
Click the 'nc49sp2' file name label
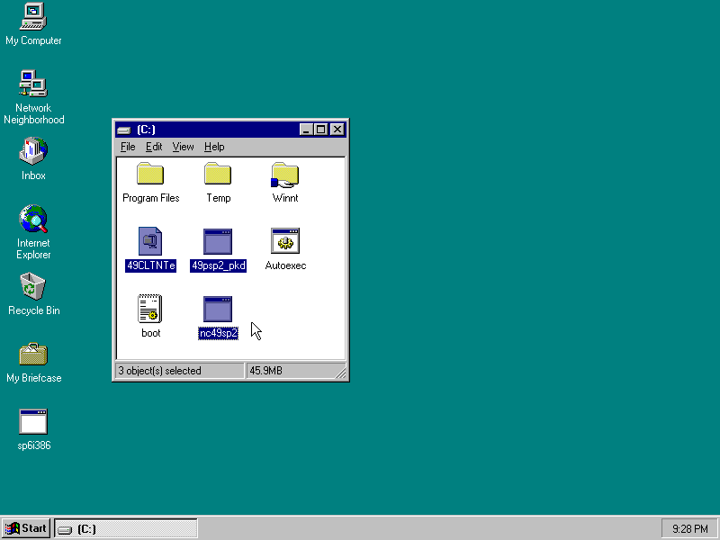(x=218, y=333)
